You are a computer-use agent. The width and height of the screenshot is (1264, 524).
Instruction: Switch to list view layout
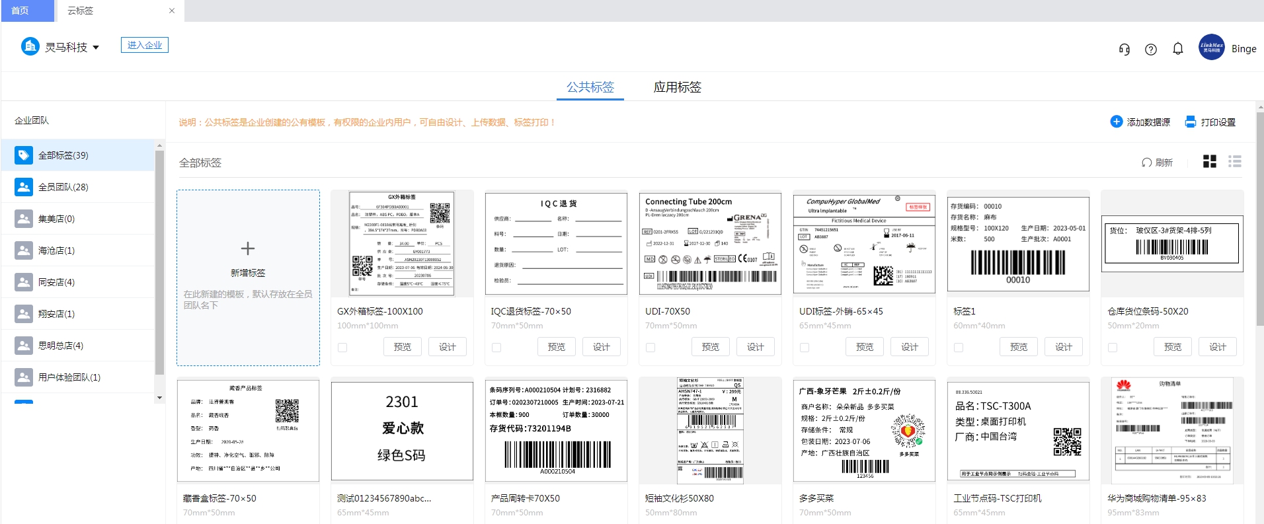pos(1234,162)
